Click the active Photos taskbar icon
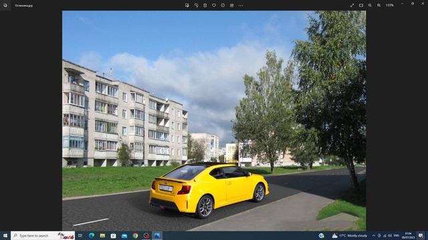 point(157,235)
